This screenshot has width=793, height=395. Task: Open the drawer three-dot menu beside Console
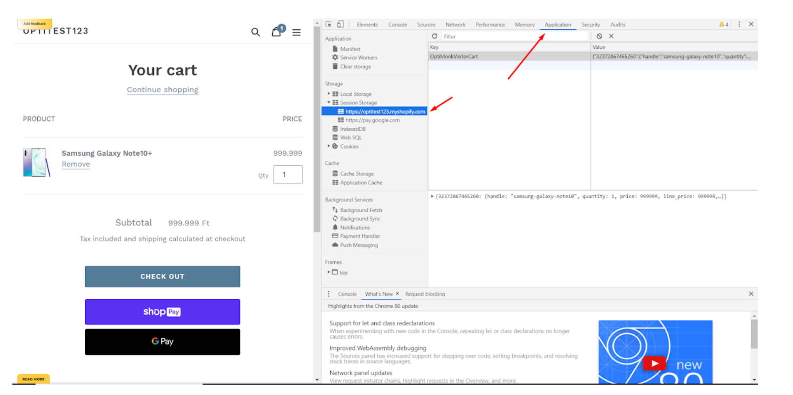click(329, 294)
